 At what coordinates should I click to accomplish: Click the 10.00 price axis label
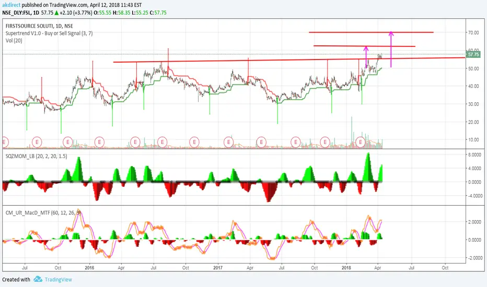click(x=473, y=140)
